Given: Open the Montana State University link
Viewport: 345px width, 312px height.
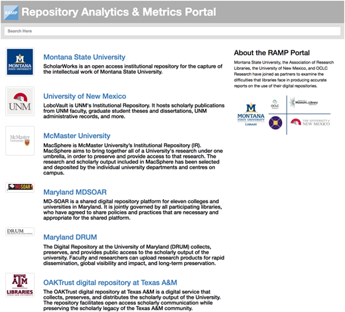Looking at the screenshot, I should (84, 57).
